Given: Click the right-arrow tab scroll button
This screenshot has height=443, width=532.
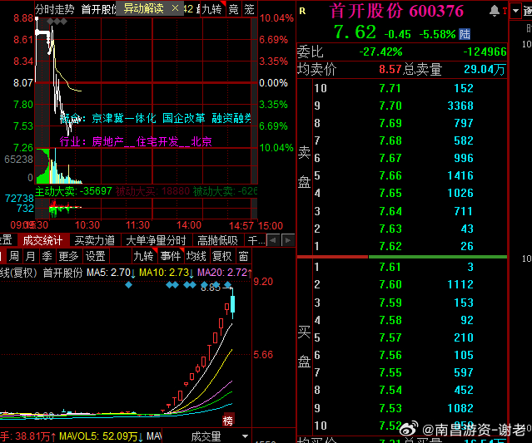Looking at the screenshot, I should pyautogui.click(x=288, y=240).
